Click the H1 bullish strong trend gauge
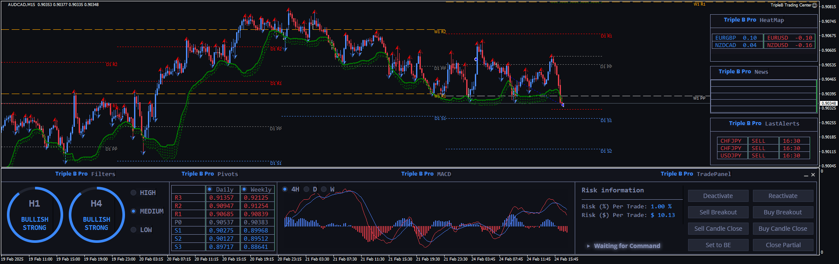Viewport: 839px width, 264px height. 35,215
